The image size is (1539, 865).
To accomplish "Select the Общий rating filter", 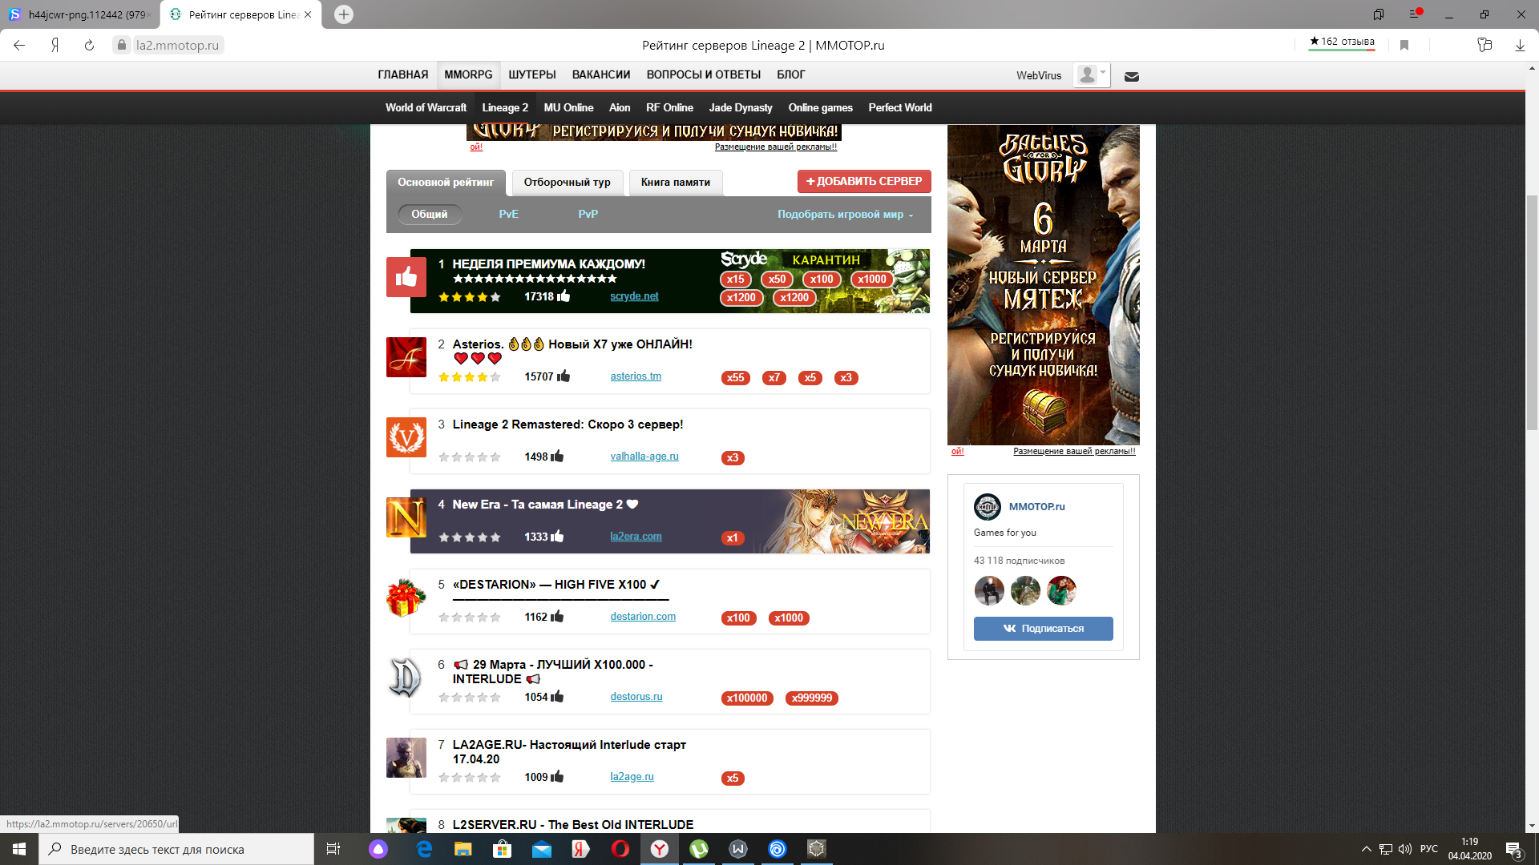I will (430, 215).
